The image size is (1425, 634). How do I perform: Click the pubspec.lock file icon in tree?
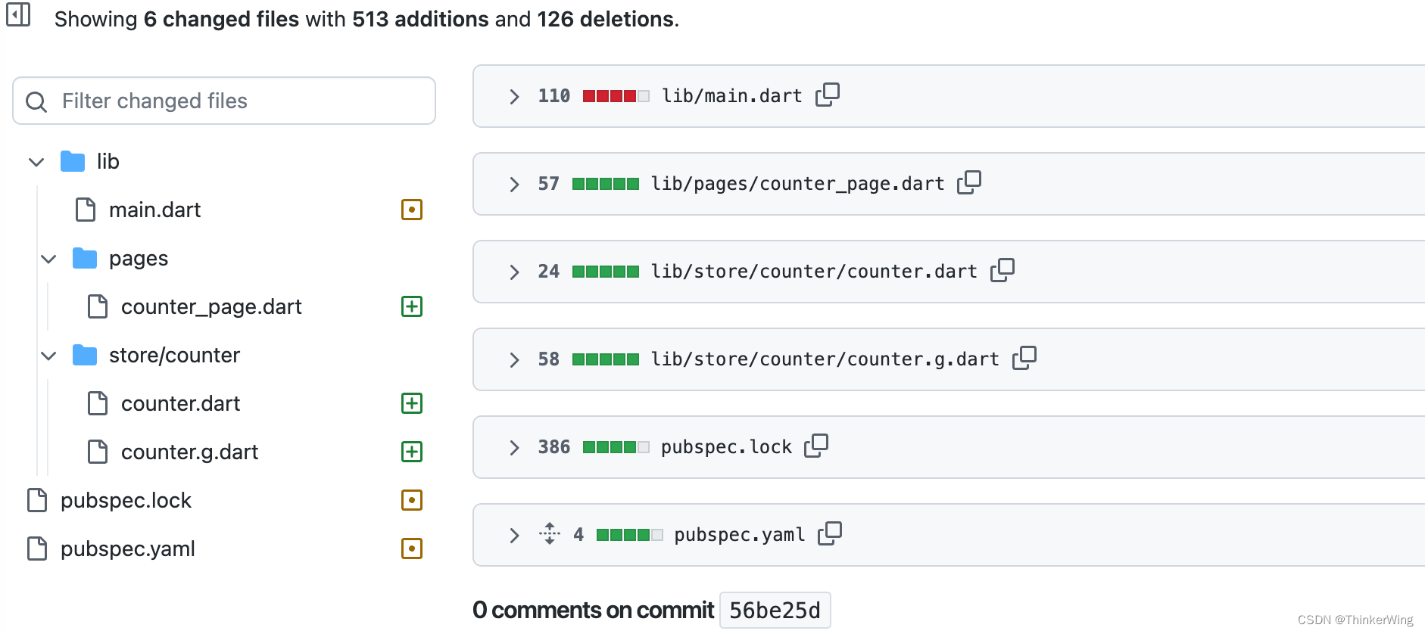coord(37,500)
